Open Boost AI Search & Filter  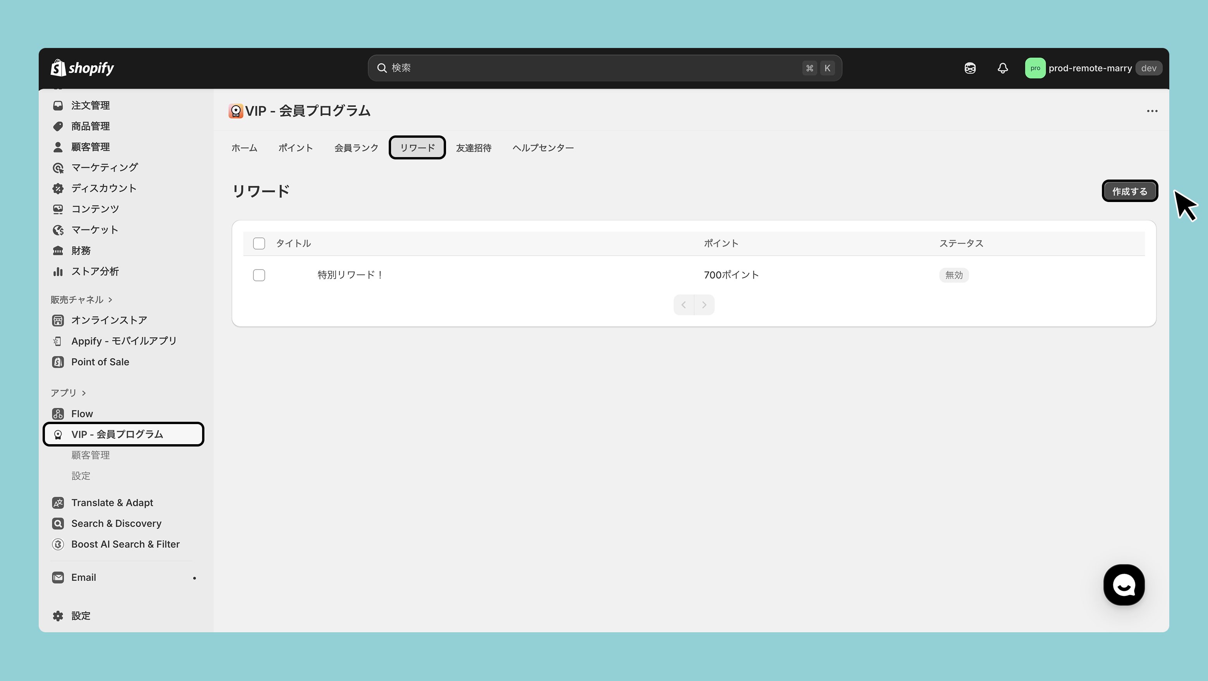click(x=125, y=544)
